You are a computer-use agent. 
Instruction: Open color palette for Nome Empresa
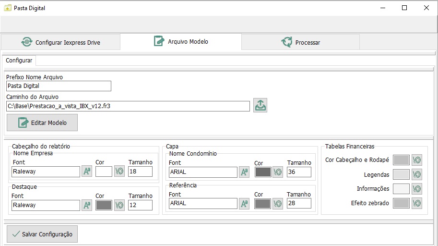[119, 172]
